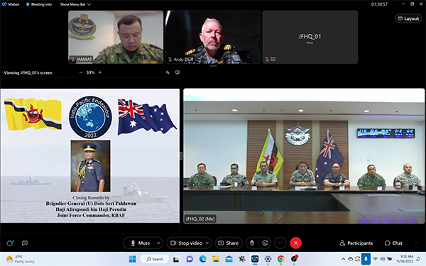The height and width of the screenshot is (266, 426).
Task: Open the Participants panel
Action: [356, 243]
